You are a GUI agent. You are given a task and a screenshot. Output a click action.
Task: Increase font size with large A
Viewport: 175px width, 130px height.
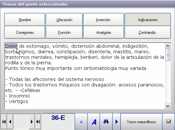pos(94,122)
